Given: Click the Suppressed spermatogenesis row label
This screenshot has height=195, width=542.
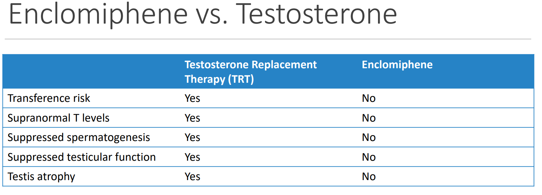Looking at the screenshot, I should (x=79, y=138).
